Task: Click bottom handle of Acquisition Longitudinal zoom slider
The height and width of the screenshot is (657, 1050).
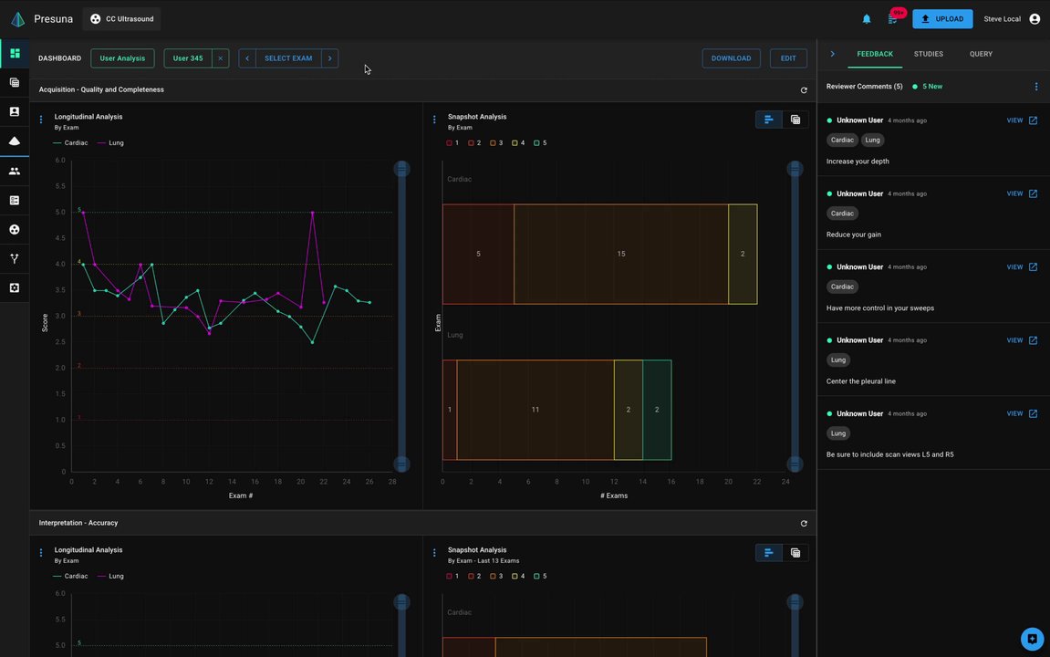Action: point(401,464)
